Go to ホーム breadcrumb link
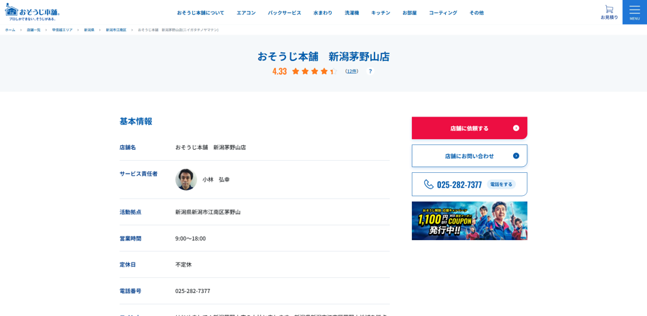This screenshot has height=316, width=647. tap(10, 30)
